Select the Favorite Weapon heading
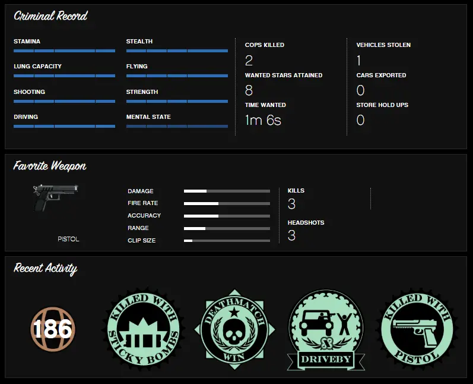 click(50, 166)
